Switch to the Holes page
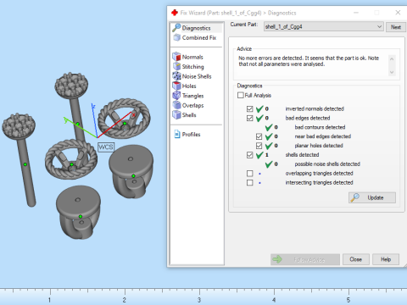Viewport: 407px width, 305px height. pos(189,86)
